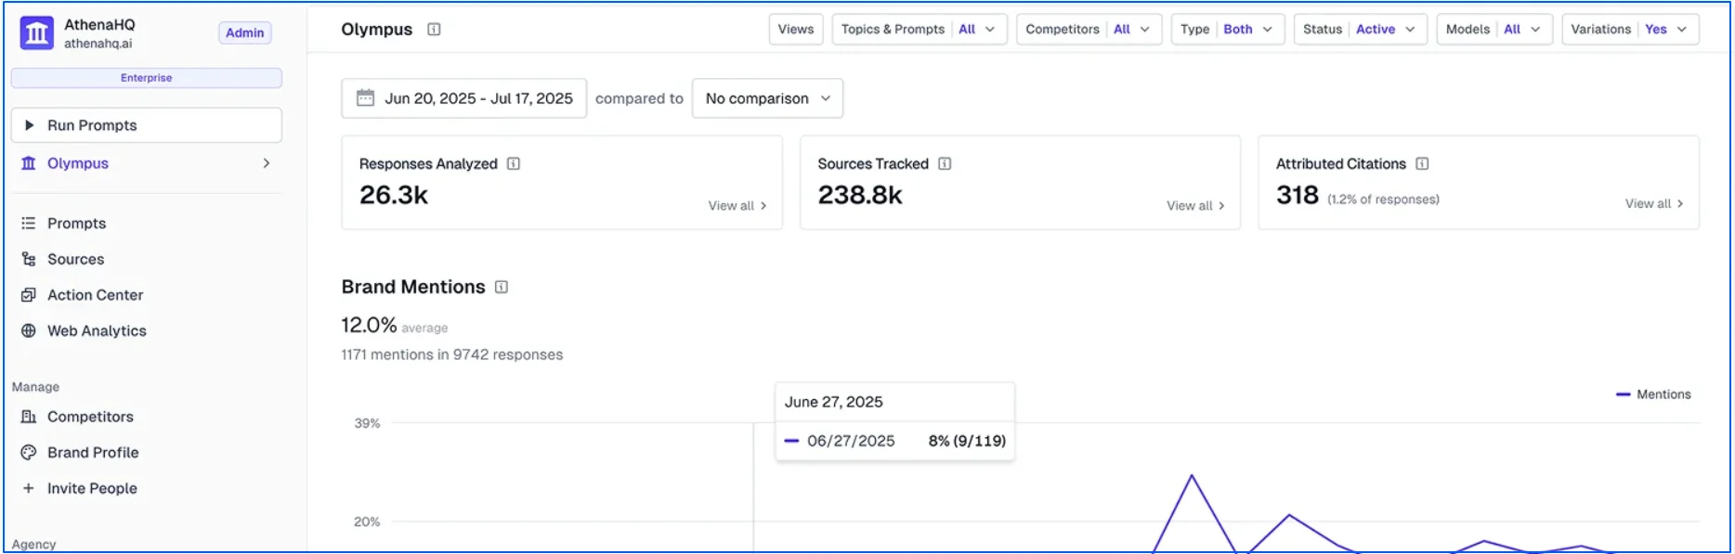Click the Competitors building icon
The image size is (1735, 554).
29,417
